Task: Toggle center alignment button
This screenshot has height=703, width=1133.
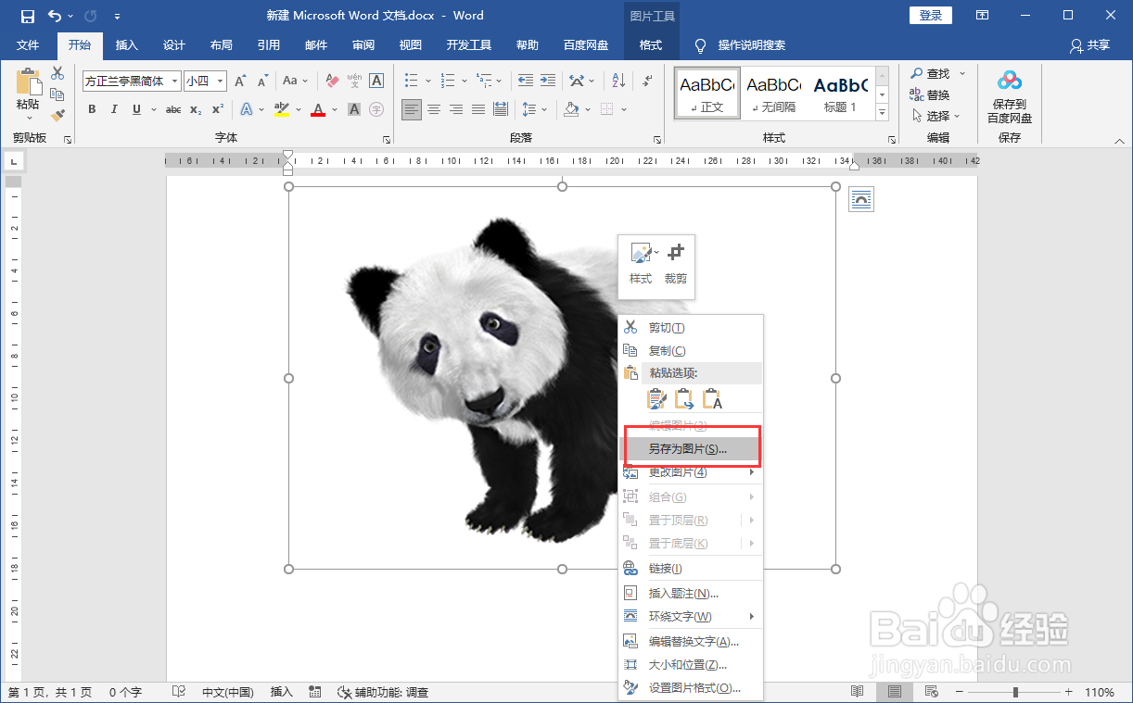Action: (x=434, y=109)
